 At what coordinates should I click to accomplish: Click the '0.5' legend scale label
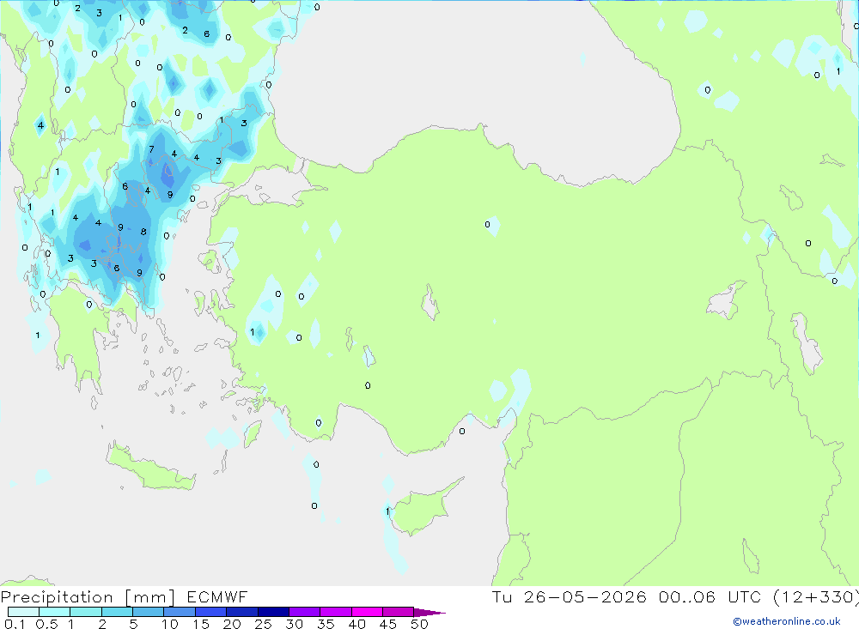(46, 624)
